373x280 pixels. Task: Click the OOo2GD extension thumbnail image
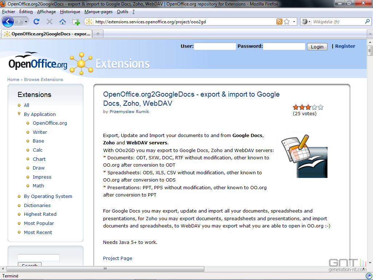click(304, 156)
